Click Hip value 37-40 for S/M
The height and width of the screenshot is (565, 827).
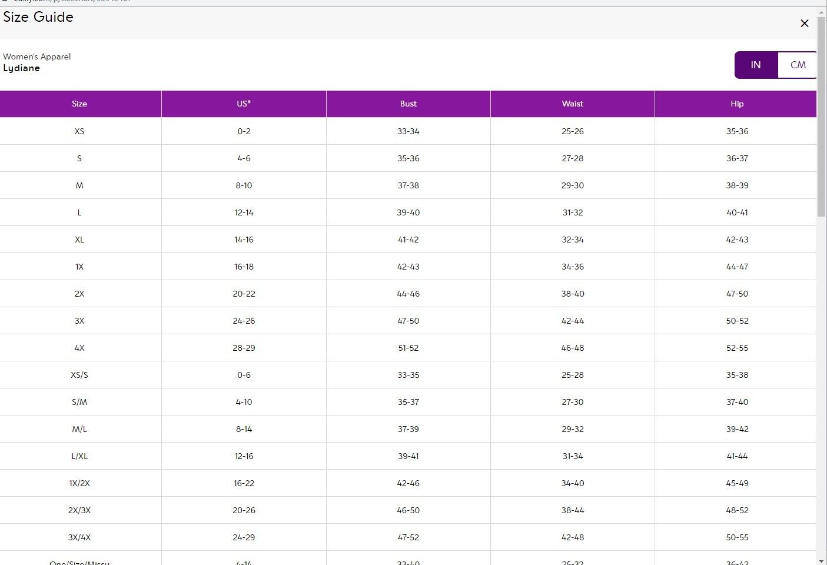click(x=737, y=402)
